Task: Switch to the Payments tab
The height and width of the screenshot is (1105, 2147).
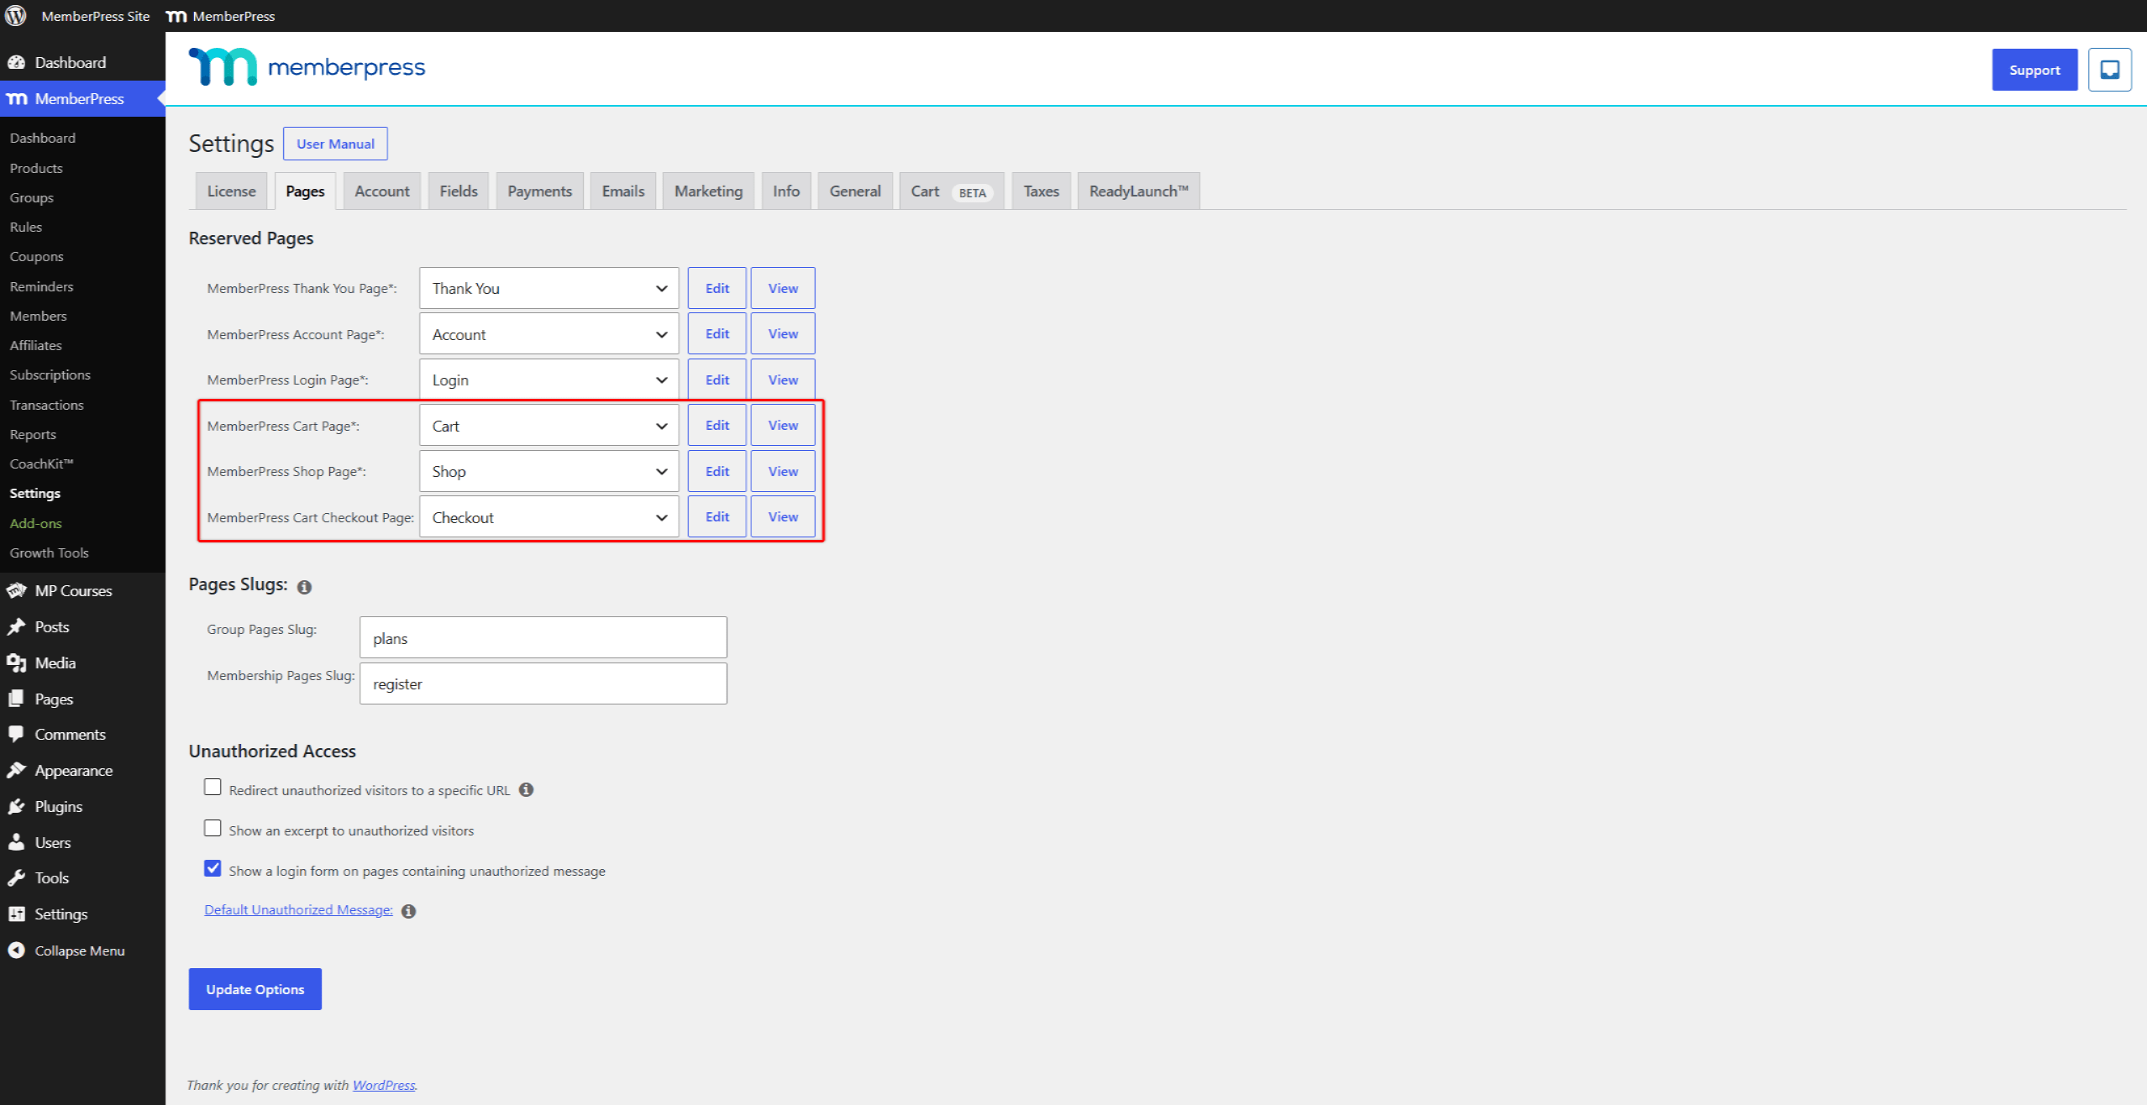Action: click(x=539, y=191)
